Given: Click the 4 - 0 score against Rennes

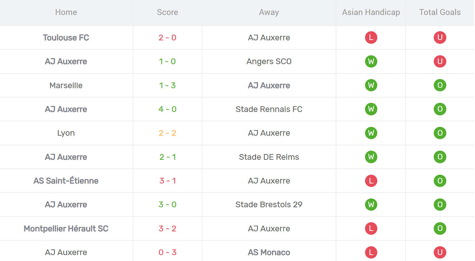Looking at the screenshot, I should click(167, 109).
